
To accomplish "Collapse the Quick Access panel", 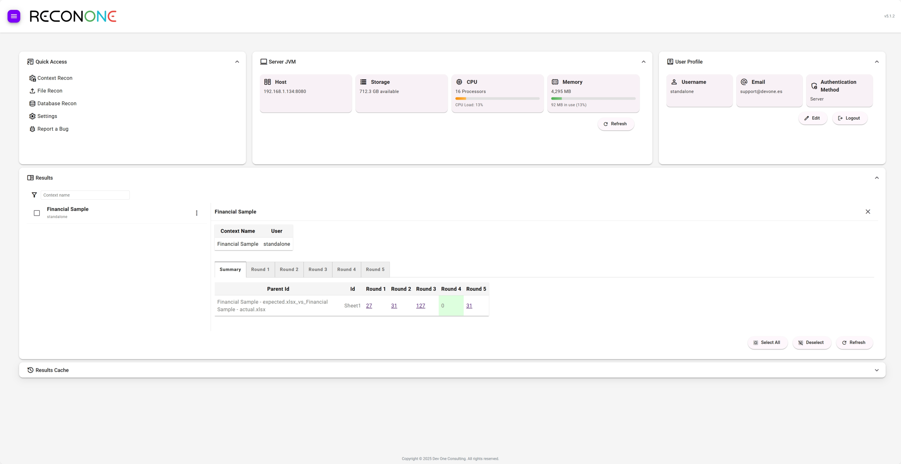I will 237,62.
